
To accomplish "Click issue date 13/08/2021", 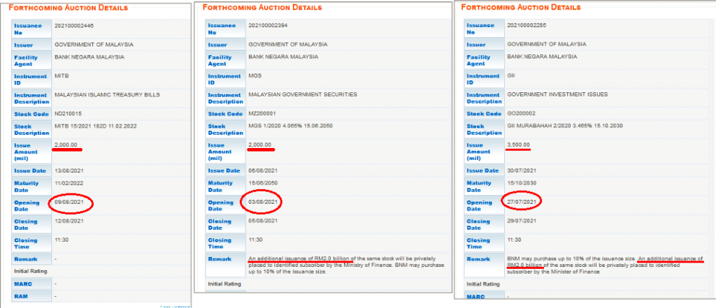I will (69, 170).
